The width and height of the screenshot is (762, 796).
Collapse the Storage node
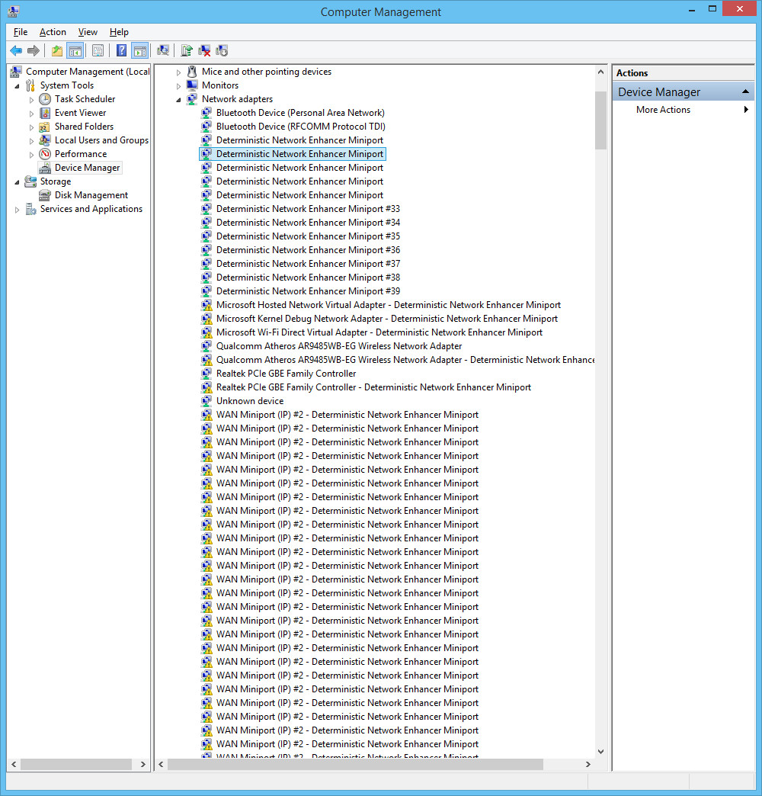18,181
